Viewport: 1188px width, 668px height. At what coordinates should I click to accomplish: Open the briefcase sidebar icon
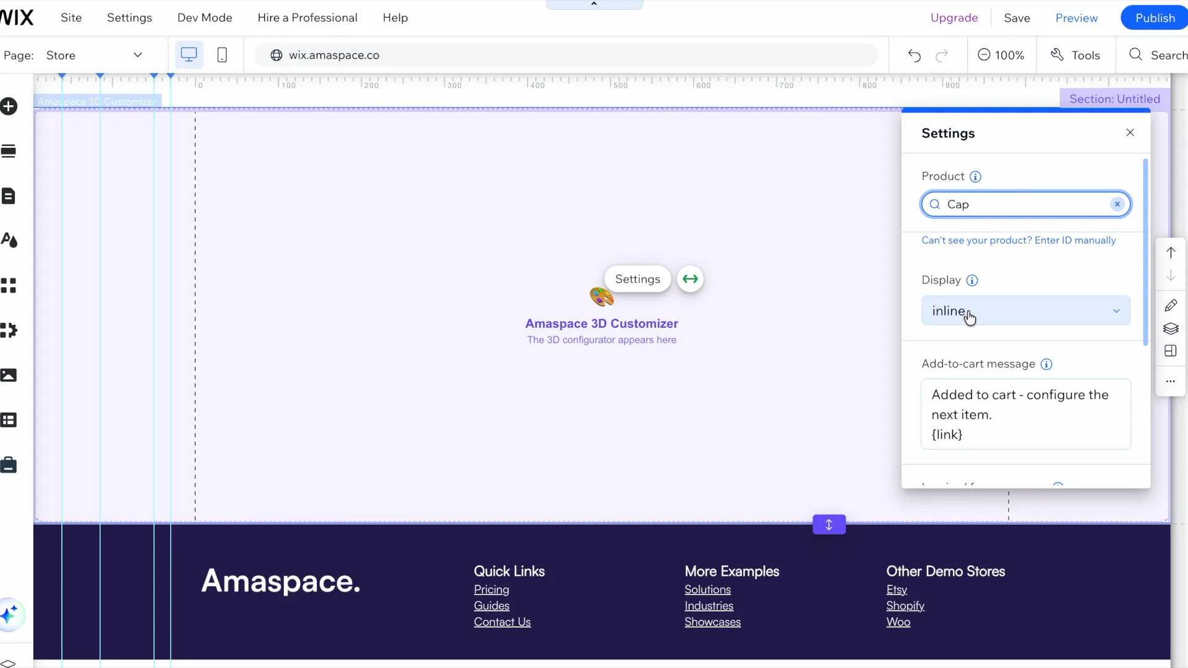point(9,465)
